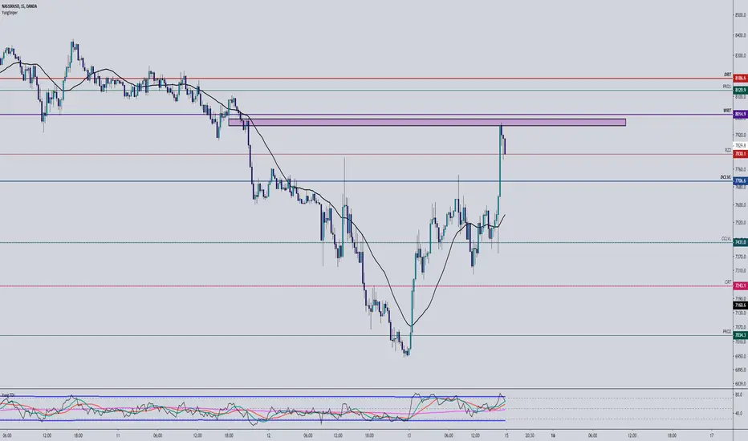Click the YungSniper indicator label
This screenshot has height=441, width=748.
9,12
